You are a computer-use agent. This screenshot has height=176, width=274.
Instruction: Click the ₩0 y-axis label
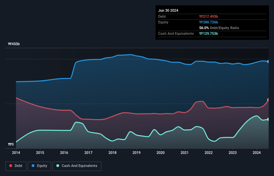(x=11, y=144)
